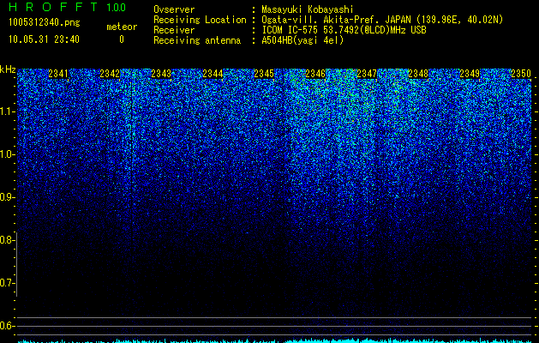Select the file name 1005312340.png
Screen dimensions: 539x343
click(x=45, y=23)
